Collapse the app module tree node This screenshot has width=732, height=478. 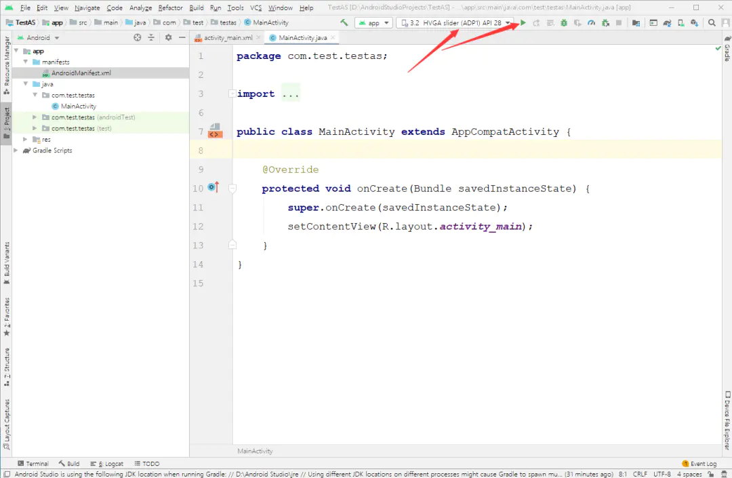point(17,50)
